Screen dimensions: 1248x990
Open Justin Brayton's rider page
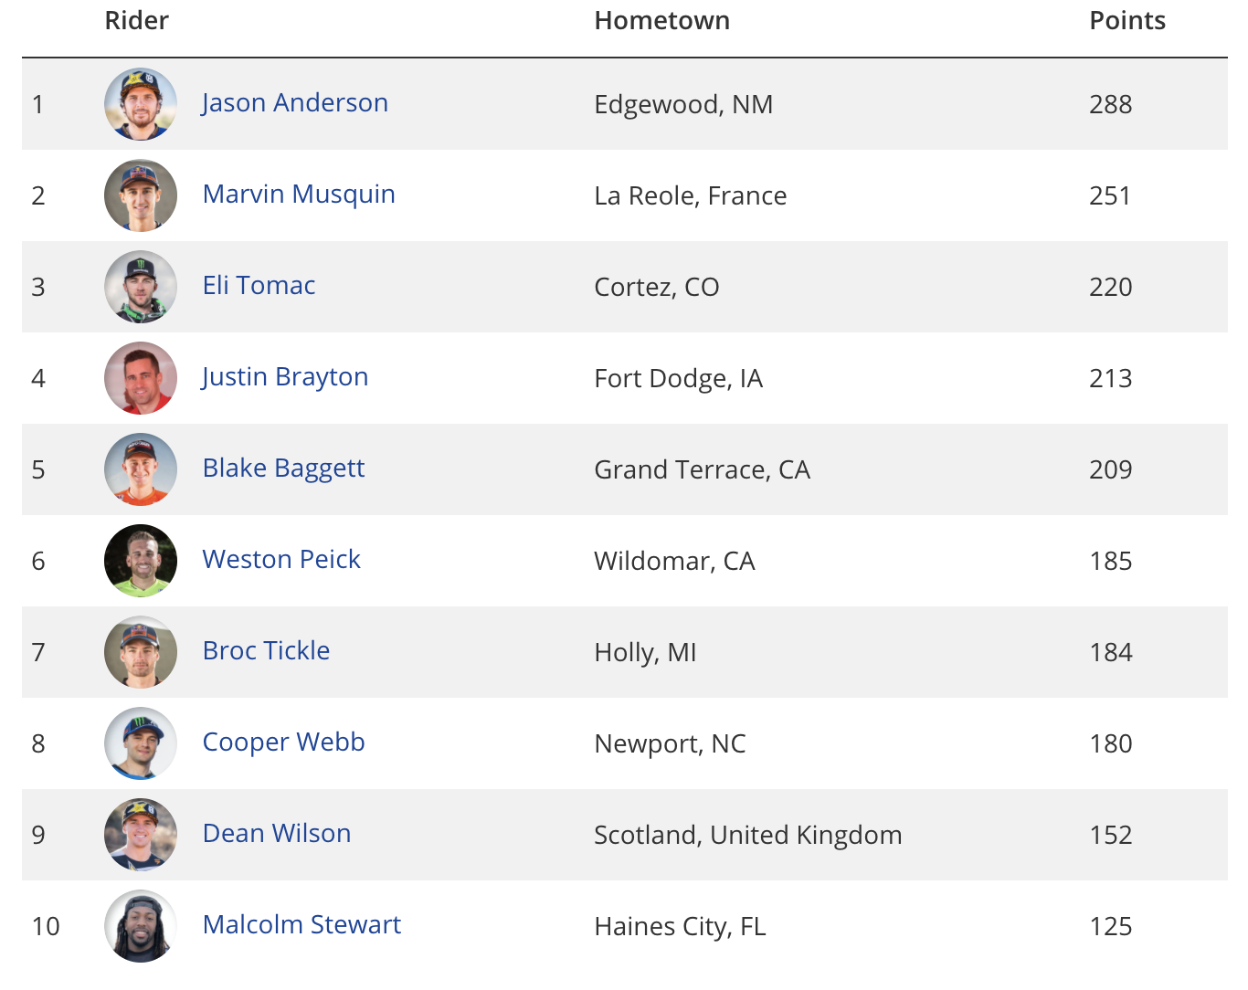coord(285,377)
